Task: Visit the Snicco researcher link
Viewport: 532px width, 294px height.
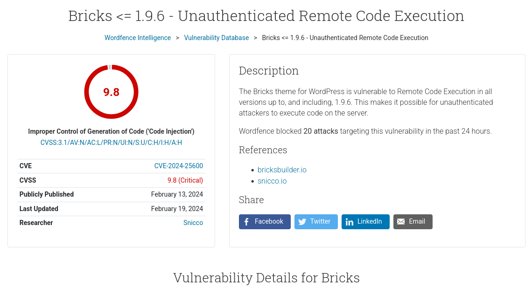Action: [193, 223]
